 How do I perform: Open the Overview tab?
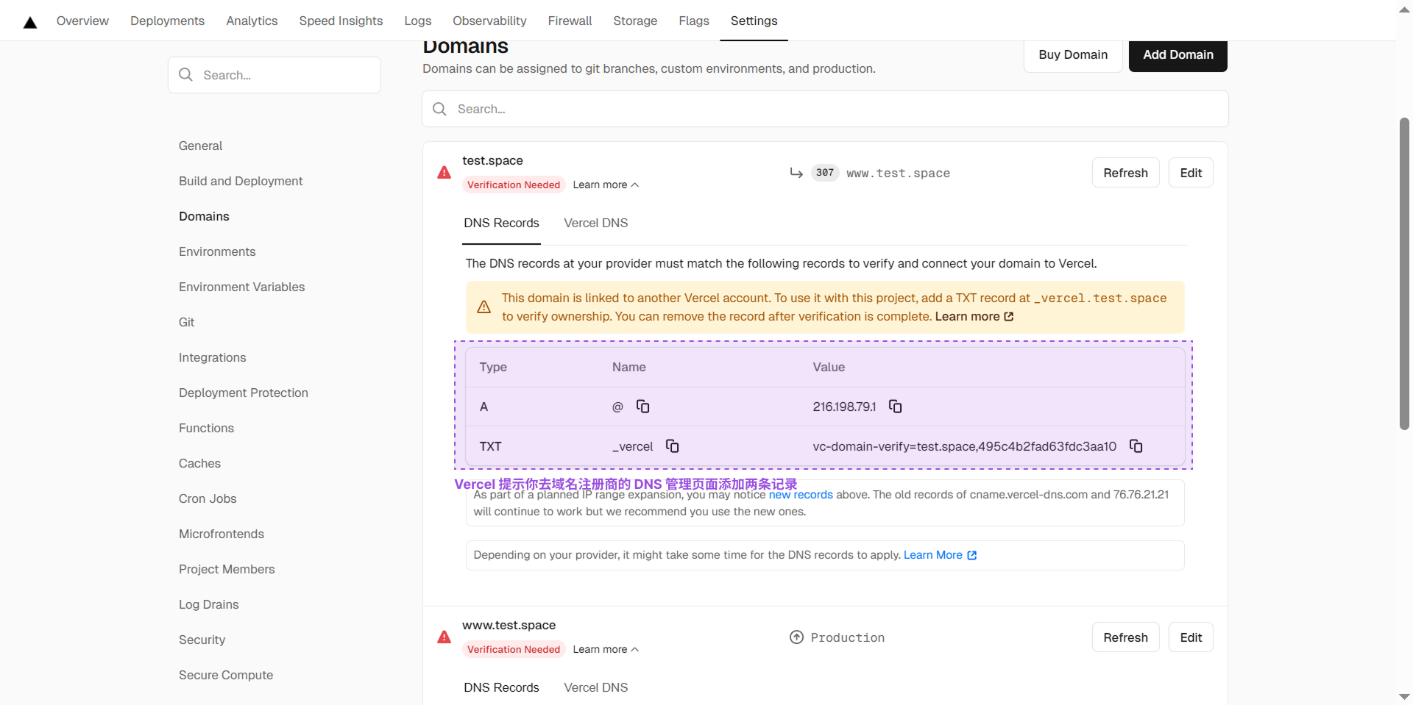(82, 21)
